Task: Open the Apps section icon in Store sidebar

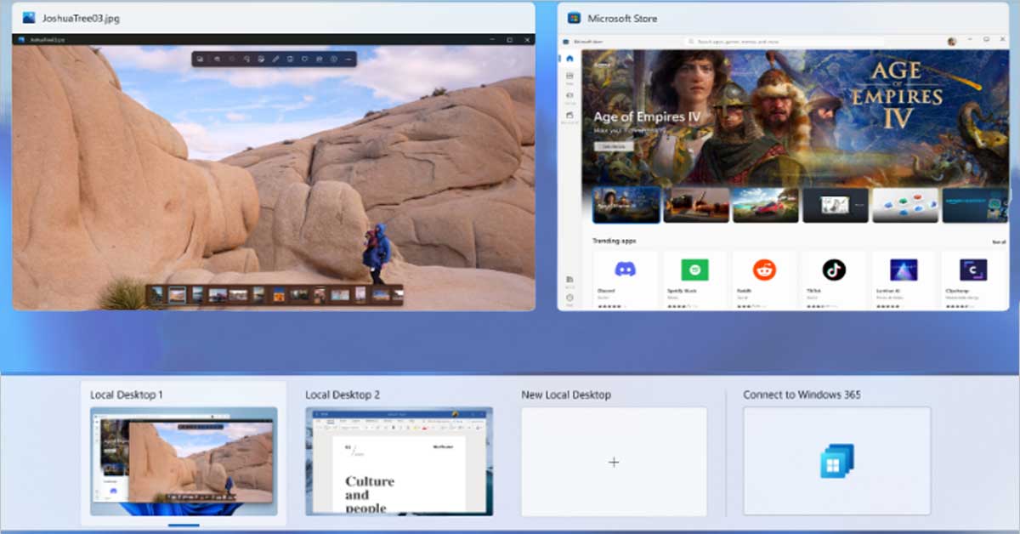Action: coord(569,77)
